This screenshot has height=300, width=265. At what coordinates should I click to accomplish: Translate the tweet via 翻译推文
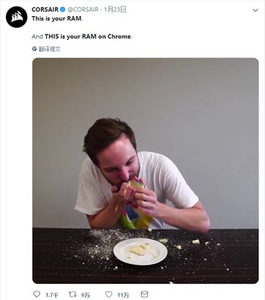(x=49, y=49)
